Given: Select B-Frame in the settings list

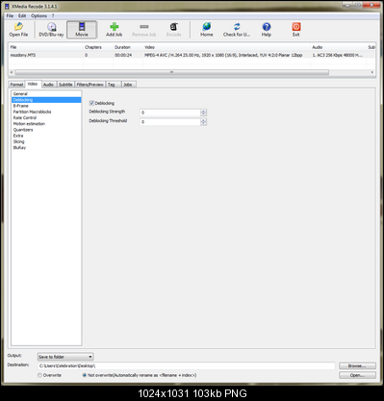Looking at the screenshot, I should [x=46, y=106].
